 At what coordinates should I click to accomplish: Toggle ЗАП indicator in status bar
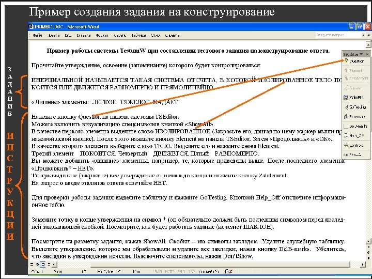click(158, 271)
